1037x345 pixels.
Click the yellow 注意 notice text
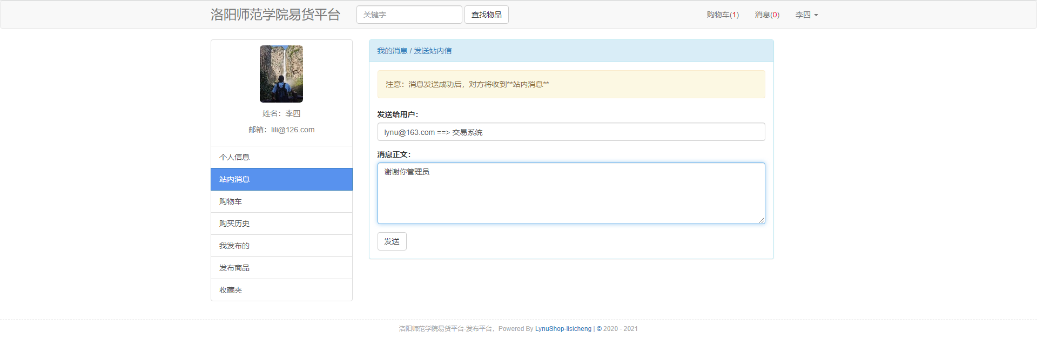[467, 84]
